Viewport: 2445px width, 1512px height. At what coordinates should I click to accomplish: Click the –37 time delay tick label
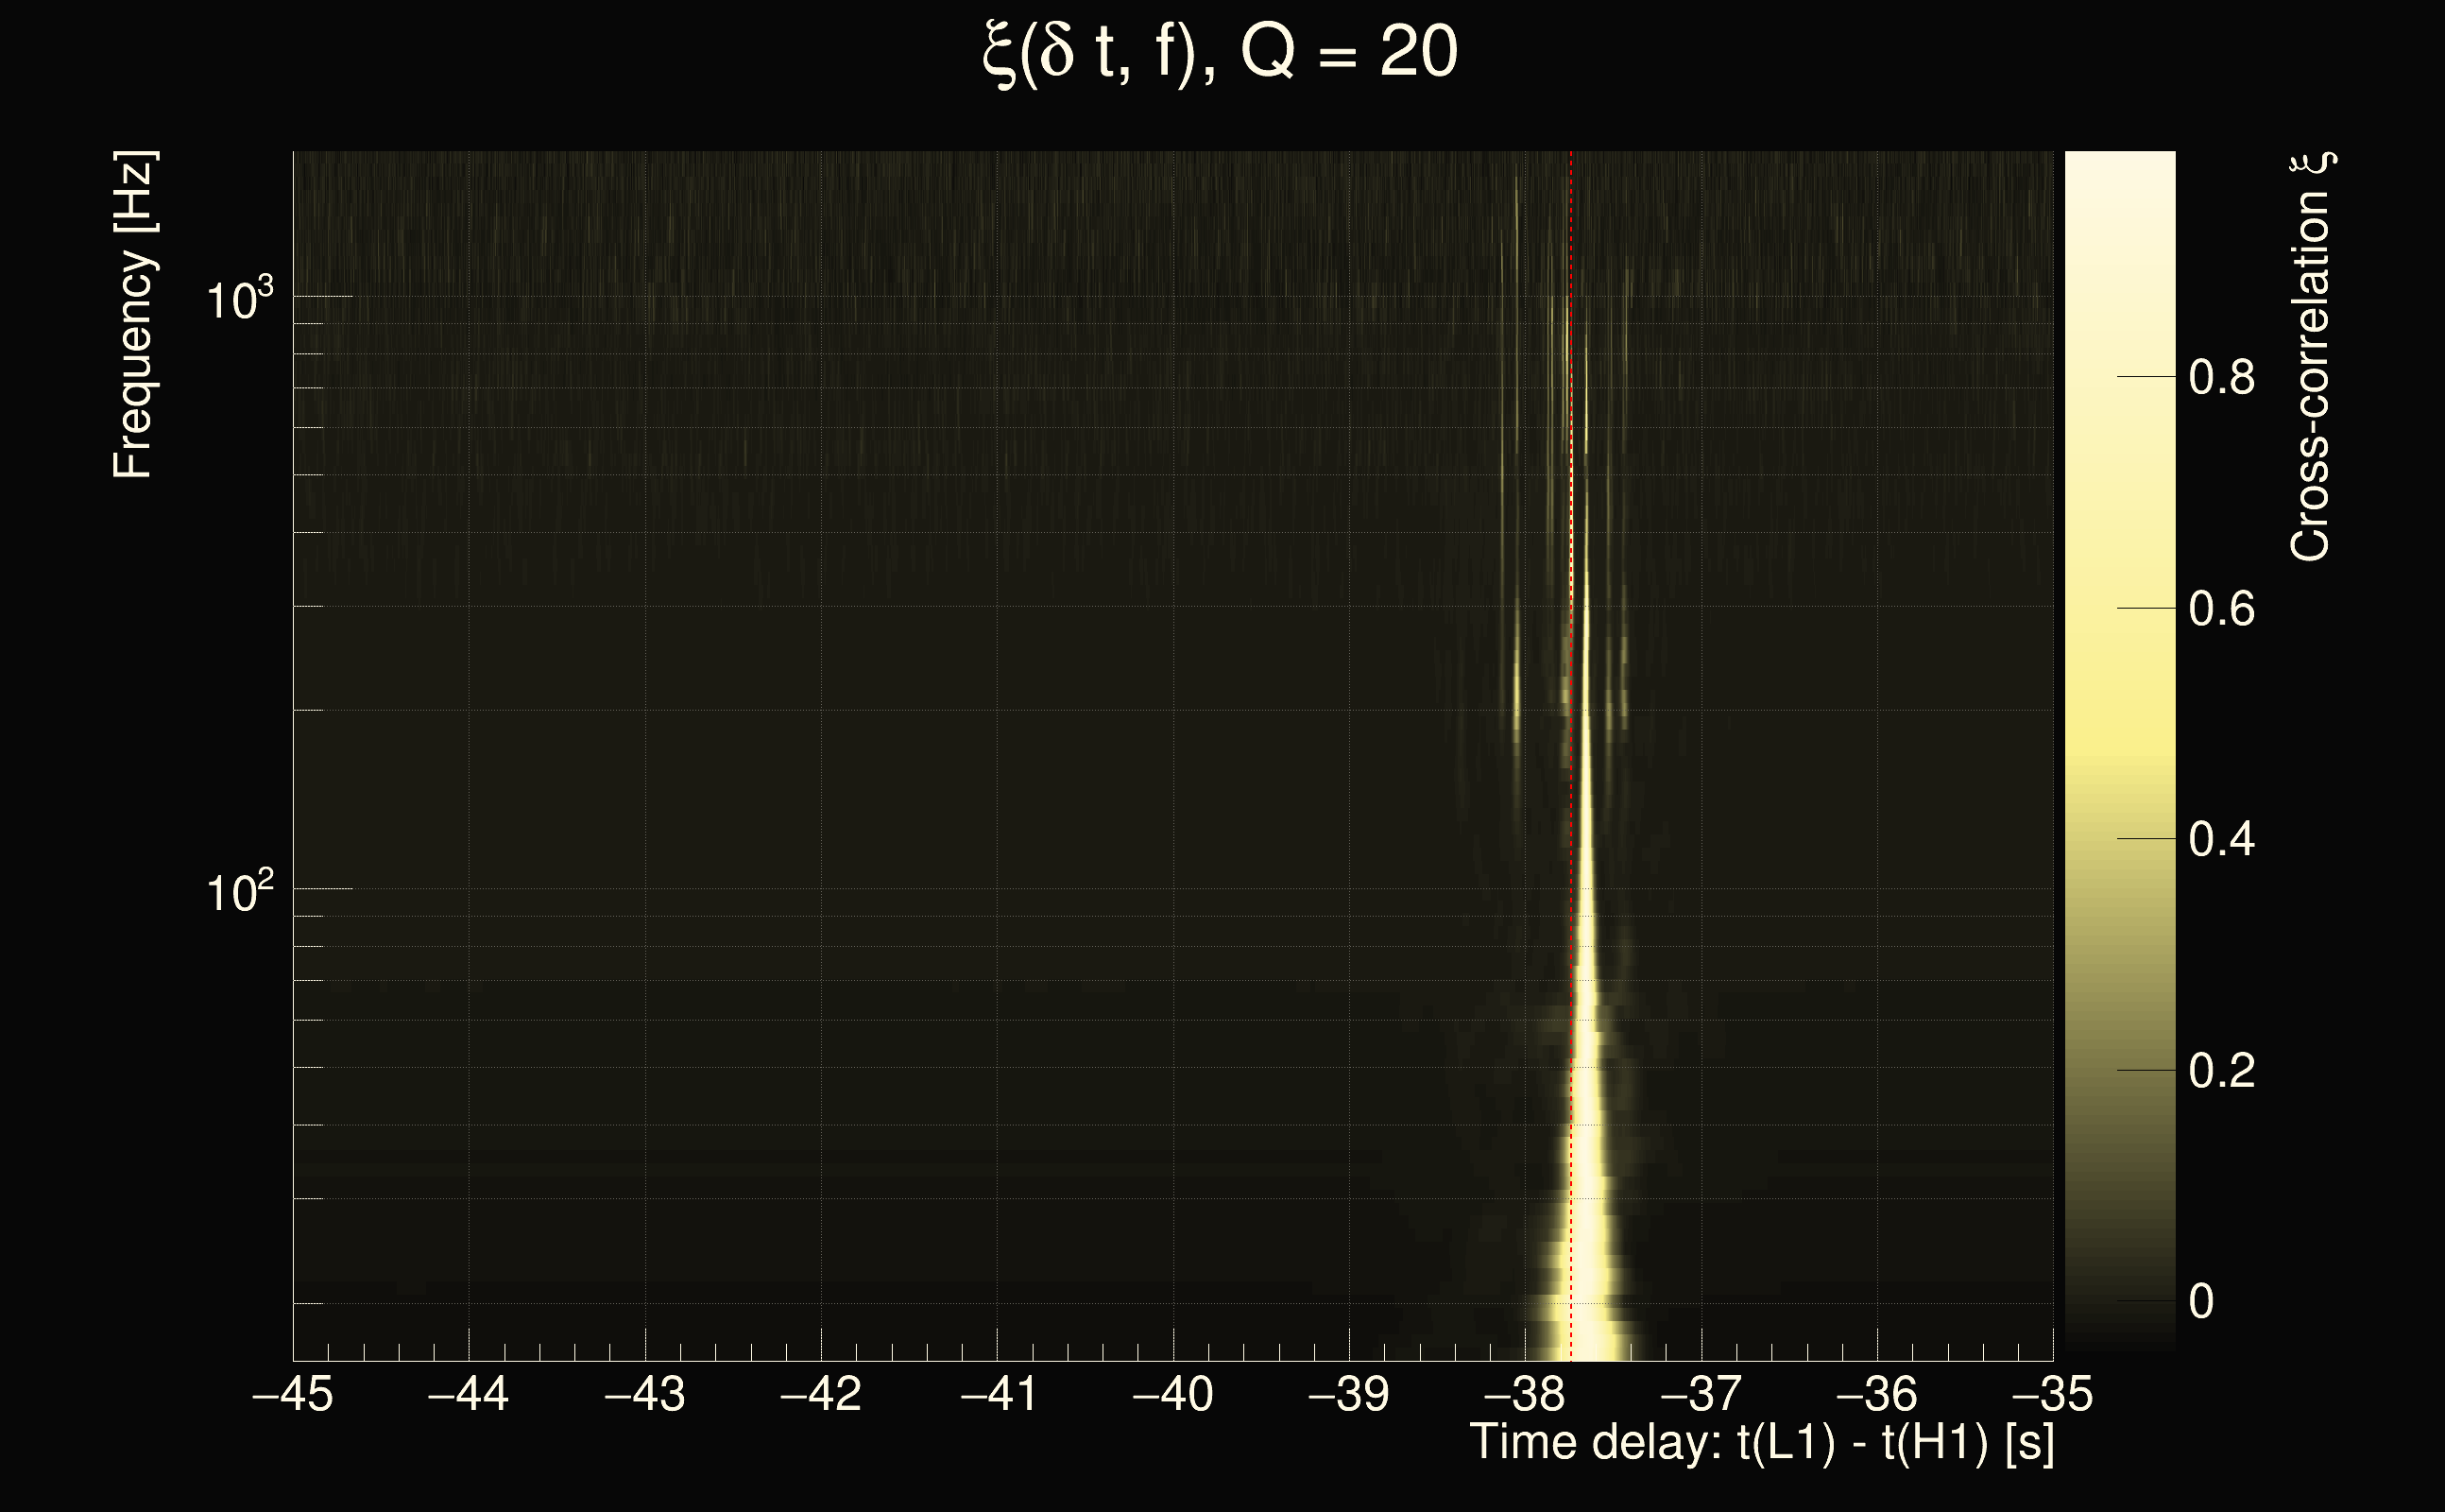[x=1701, y=1394]
